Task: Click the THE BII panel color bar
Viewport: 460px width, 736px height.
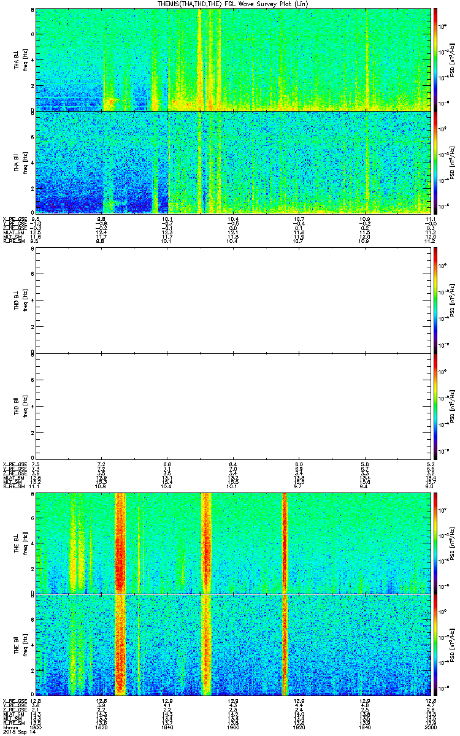Action: (x=435, y=645)
